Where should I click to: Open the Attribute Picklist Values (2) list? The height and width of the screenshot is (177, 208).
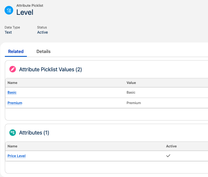pyautogui.click(x=51, y=69)
